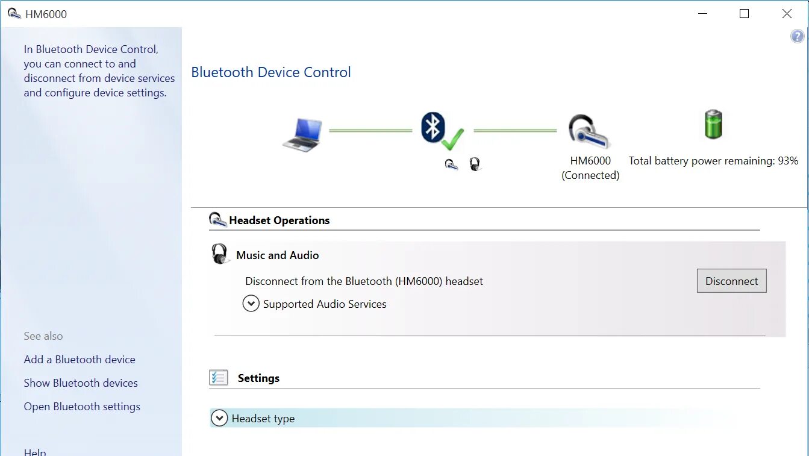Click the green battery level icon

[x=713, y=125]
